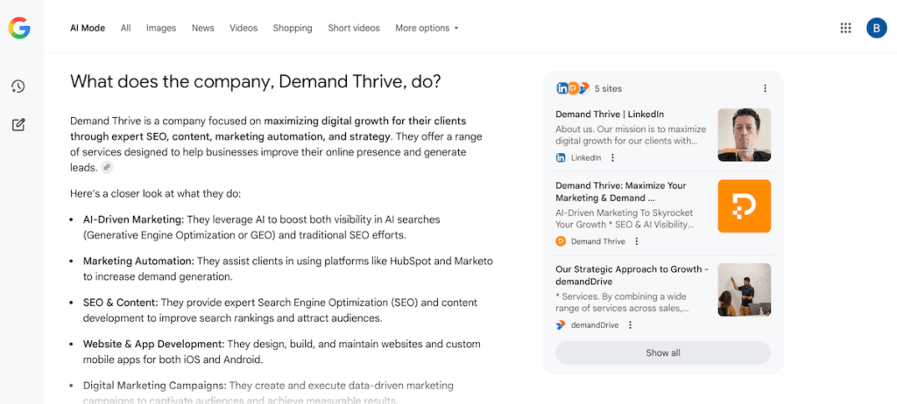Open 'Demand Thrive: Maximize Your Marketing & Demand' result
Viewport: 897px width, 404px height.
(x=621, y=192)
